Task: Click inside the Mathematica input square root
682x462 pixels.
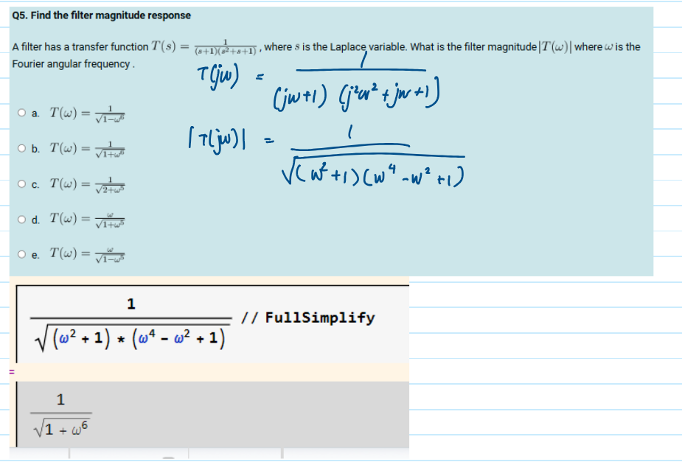Action: pos(131,337)
